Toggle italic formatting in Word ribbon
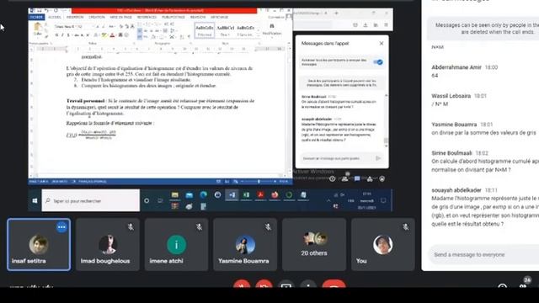 [x=62, y=35]
